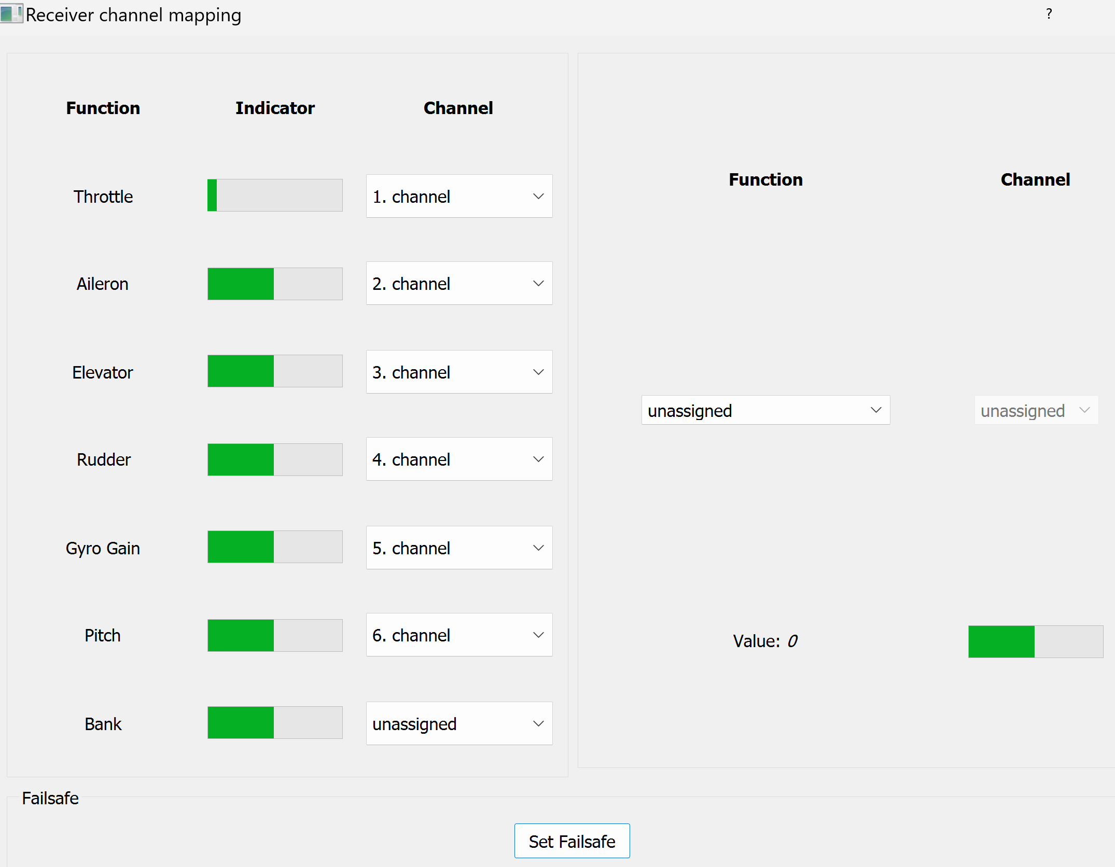The width and height of the screenshot is (1115, 867).
Task: Open the Throttle channel dropdown
Action: click(459, 197)
